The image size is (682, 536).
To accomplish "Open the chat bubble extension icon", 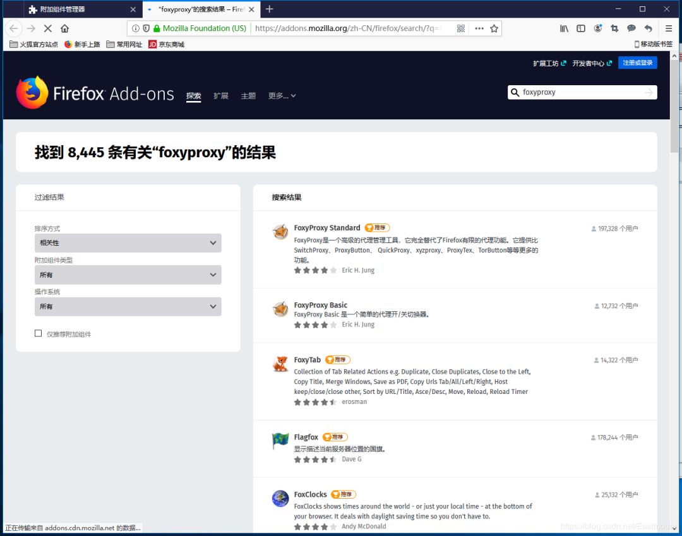I will (x=631, y=28).
